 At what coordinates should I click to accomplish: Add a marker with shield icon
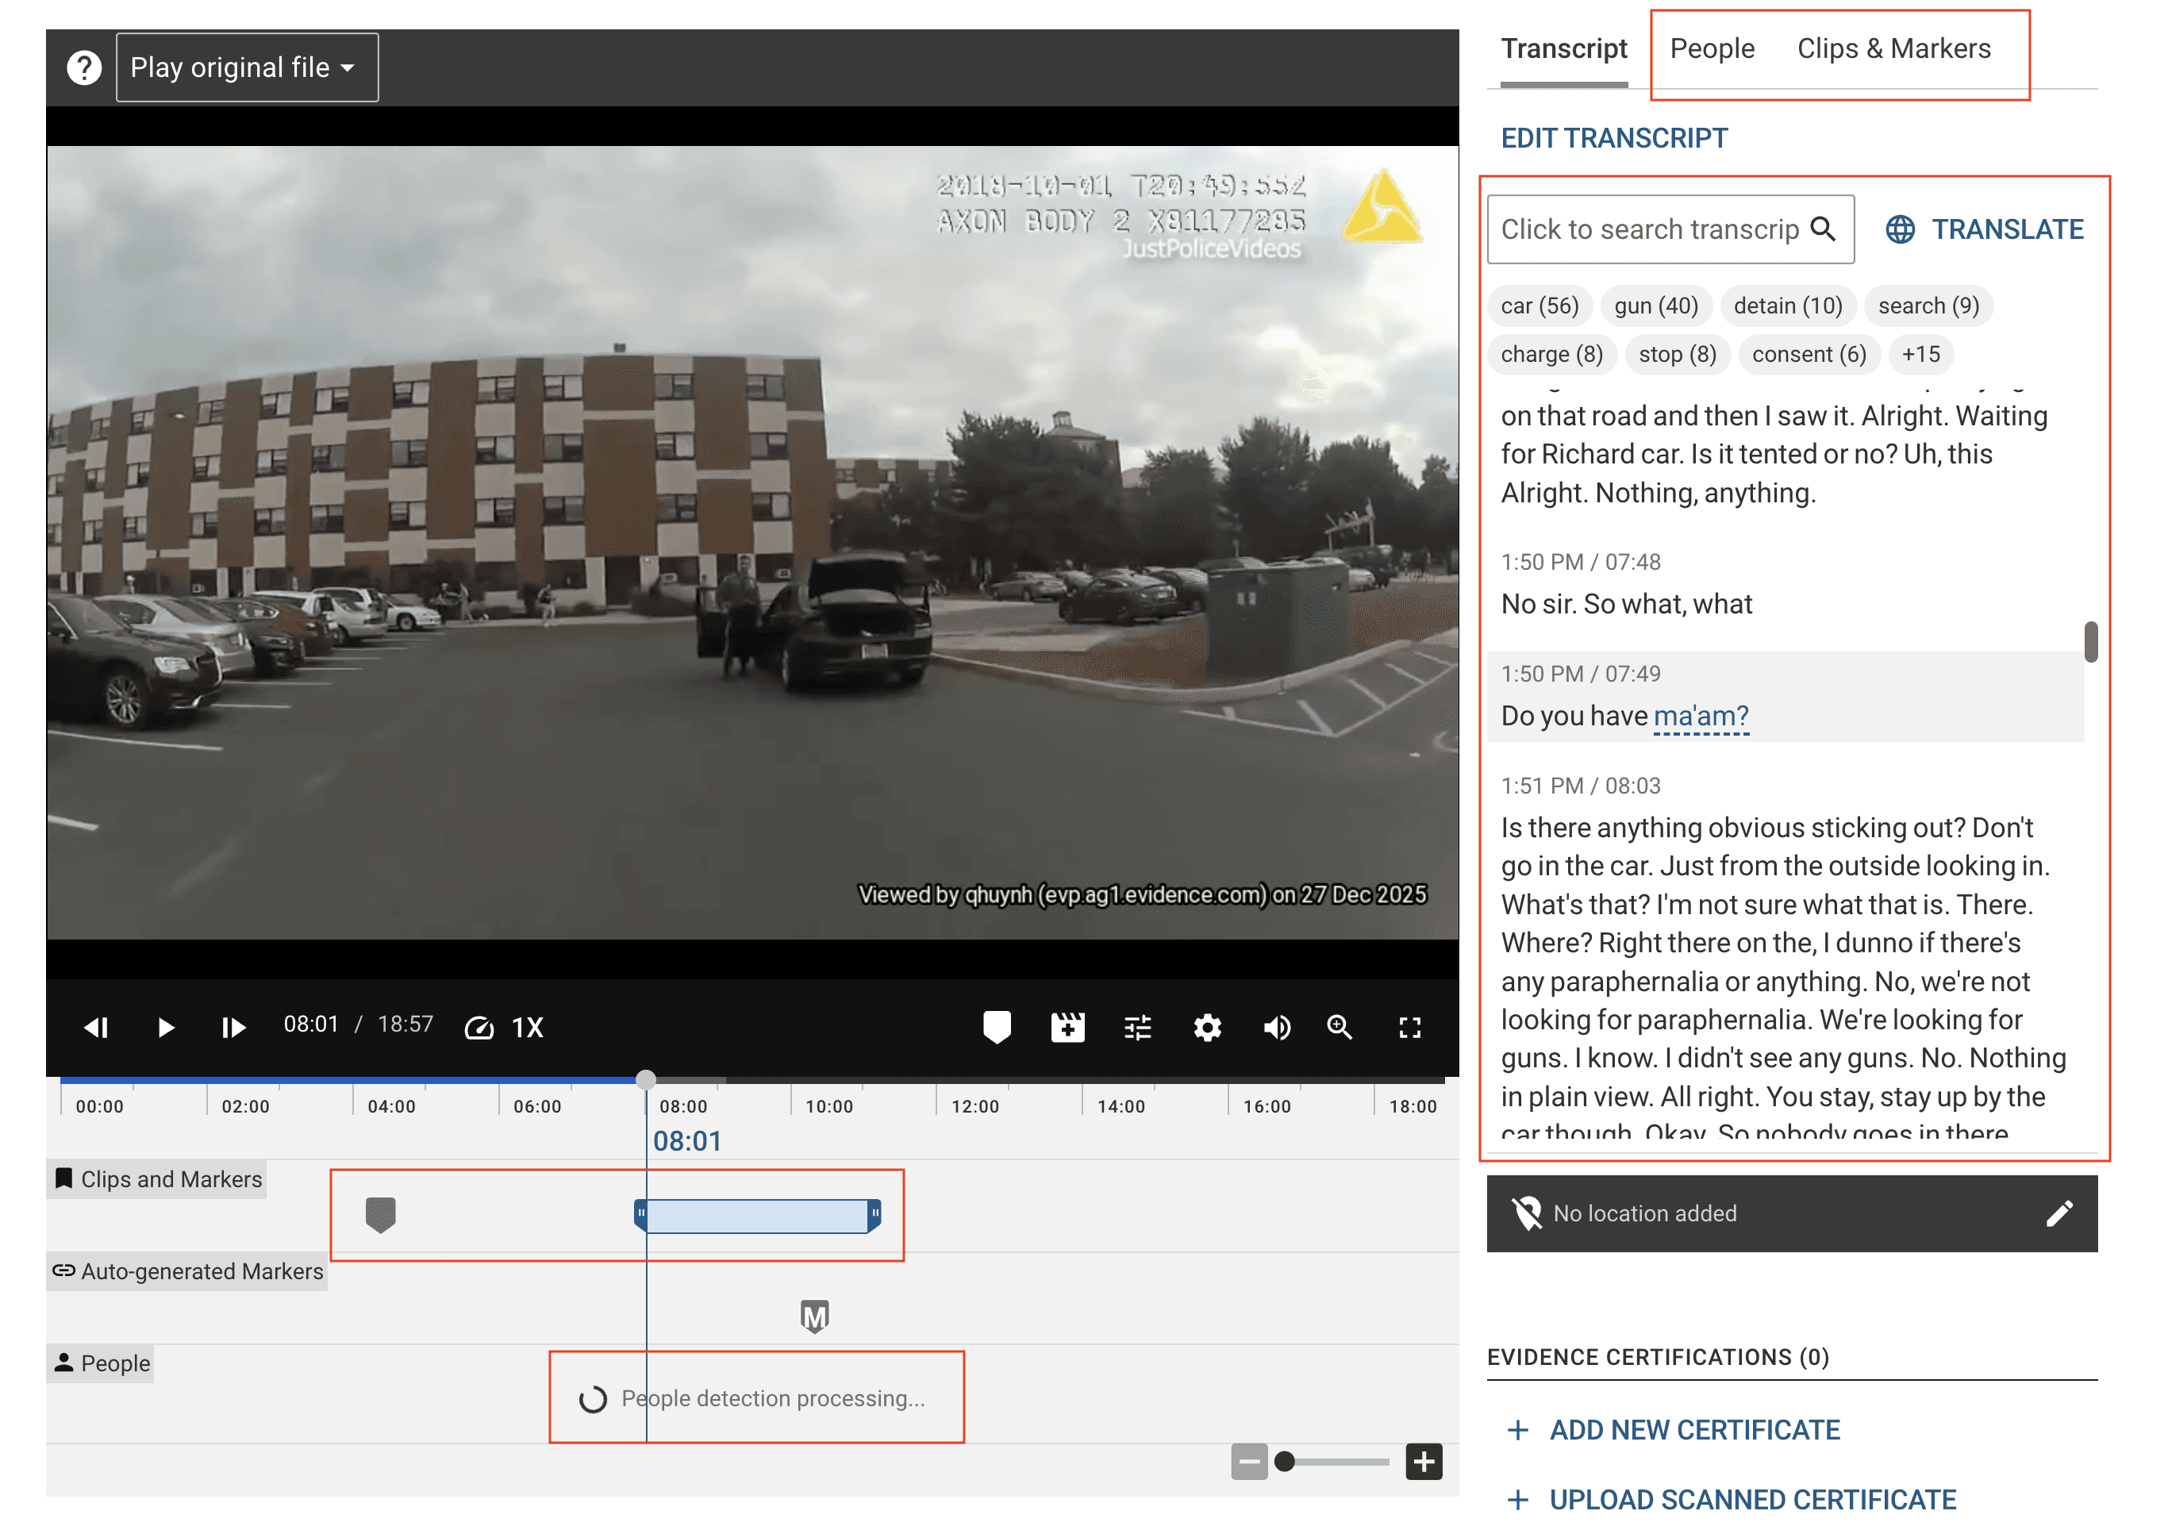coord(996,1027)
